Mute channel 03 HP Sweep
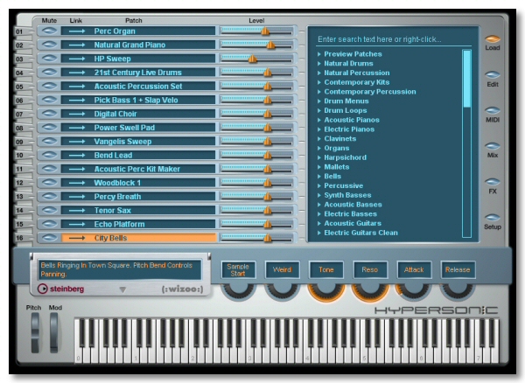Screen dimensions: 525x383 (49, 59)
